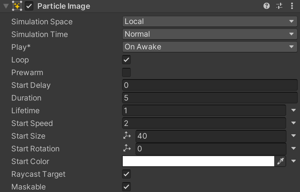Open the Simulation Space dropdown
The height and width of the screenshot is (192, 300).
[x=210, y=21]
